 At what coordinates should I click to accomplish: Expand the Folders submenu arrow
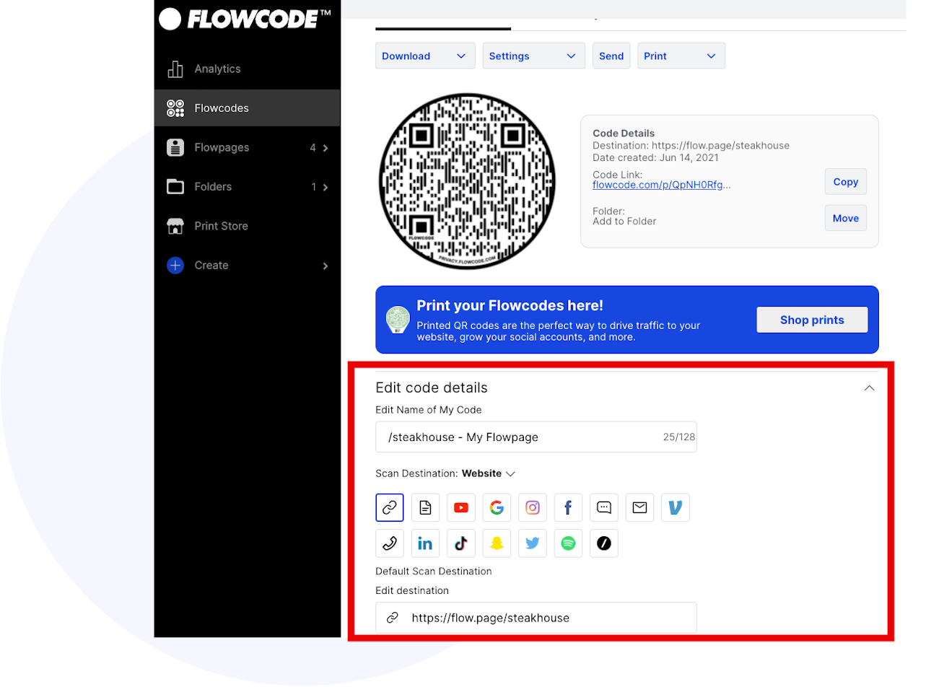pyautogui.click(x=325, y=188)
